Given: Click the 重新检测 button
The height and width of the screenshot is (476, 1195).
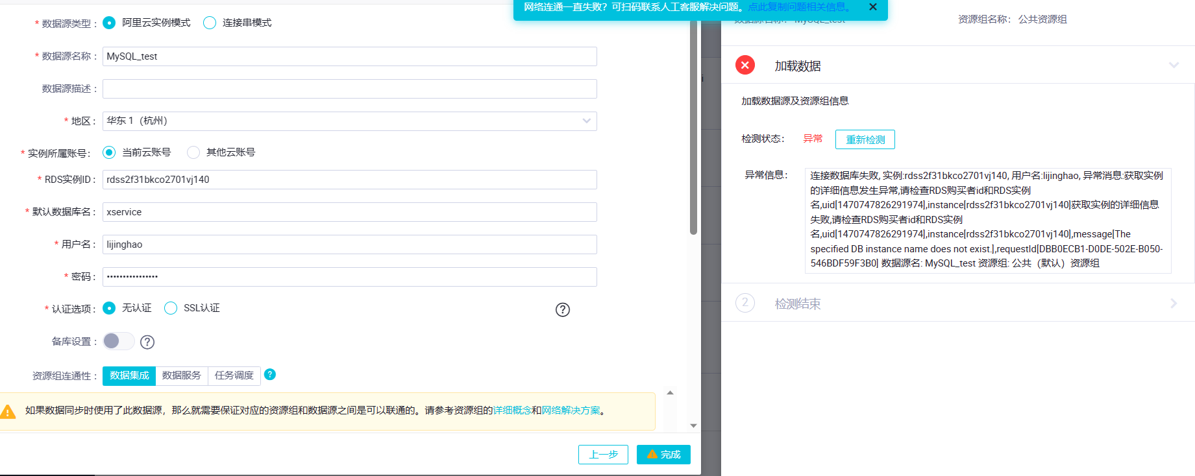Looking at the screenshot, I should pyautogui.click(x=865, y=139).
